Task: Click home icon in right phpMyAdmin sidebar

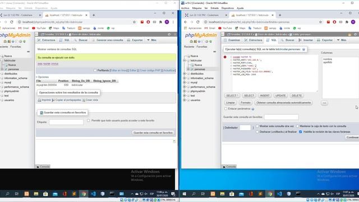Action: pos(191,42)
